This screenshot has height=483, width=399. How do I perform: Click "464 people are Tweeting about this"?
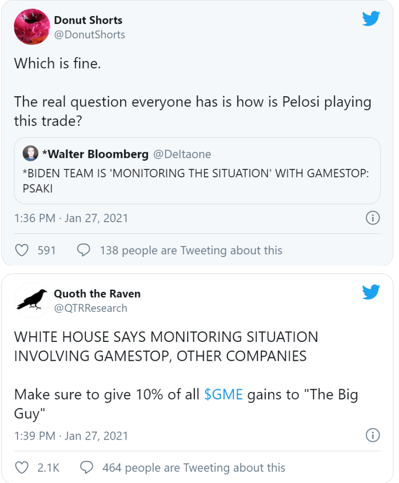(x=193, y=467)
